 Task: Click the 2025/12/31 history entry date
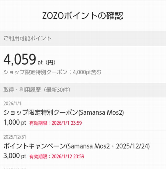click(14, 137)
